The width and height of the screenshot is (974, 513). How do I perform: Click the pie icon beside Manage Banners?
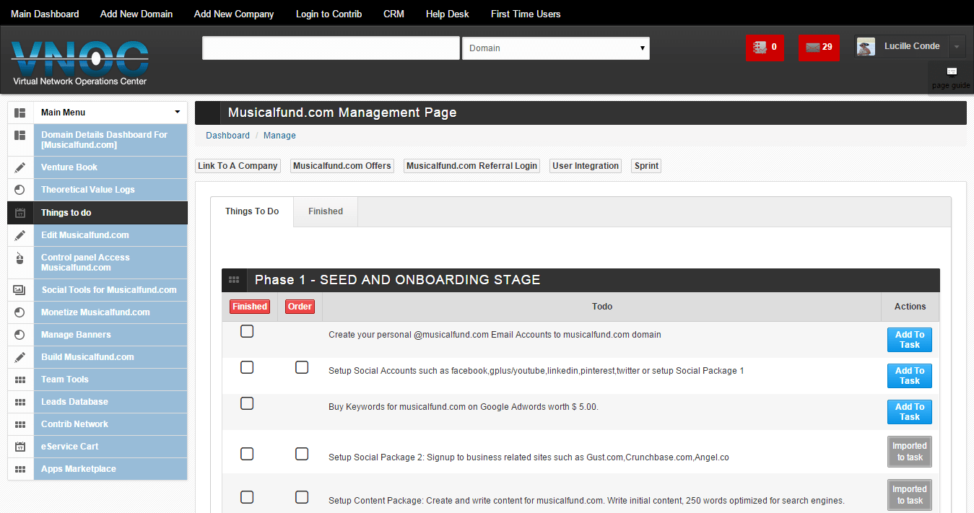20,335
